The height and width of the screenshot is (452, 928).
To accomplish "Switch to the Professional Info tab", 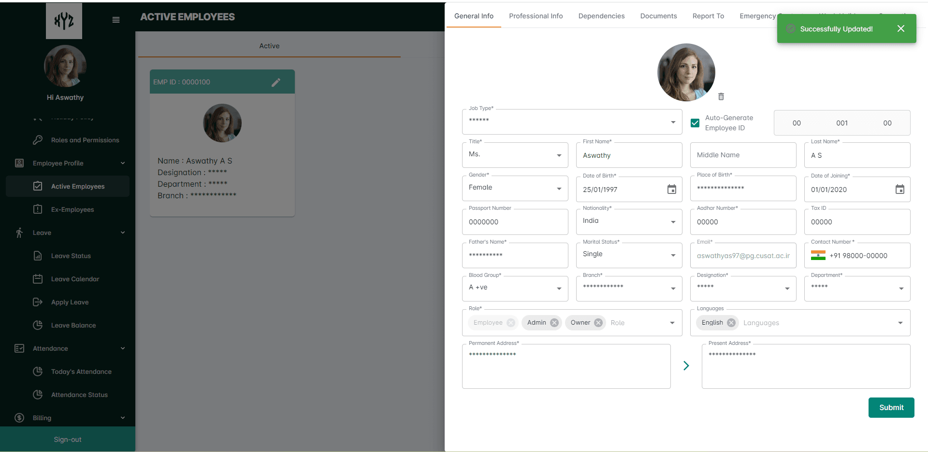I will (x=536, y=16).
